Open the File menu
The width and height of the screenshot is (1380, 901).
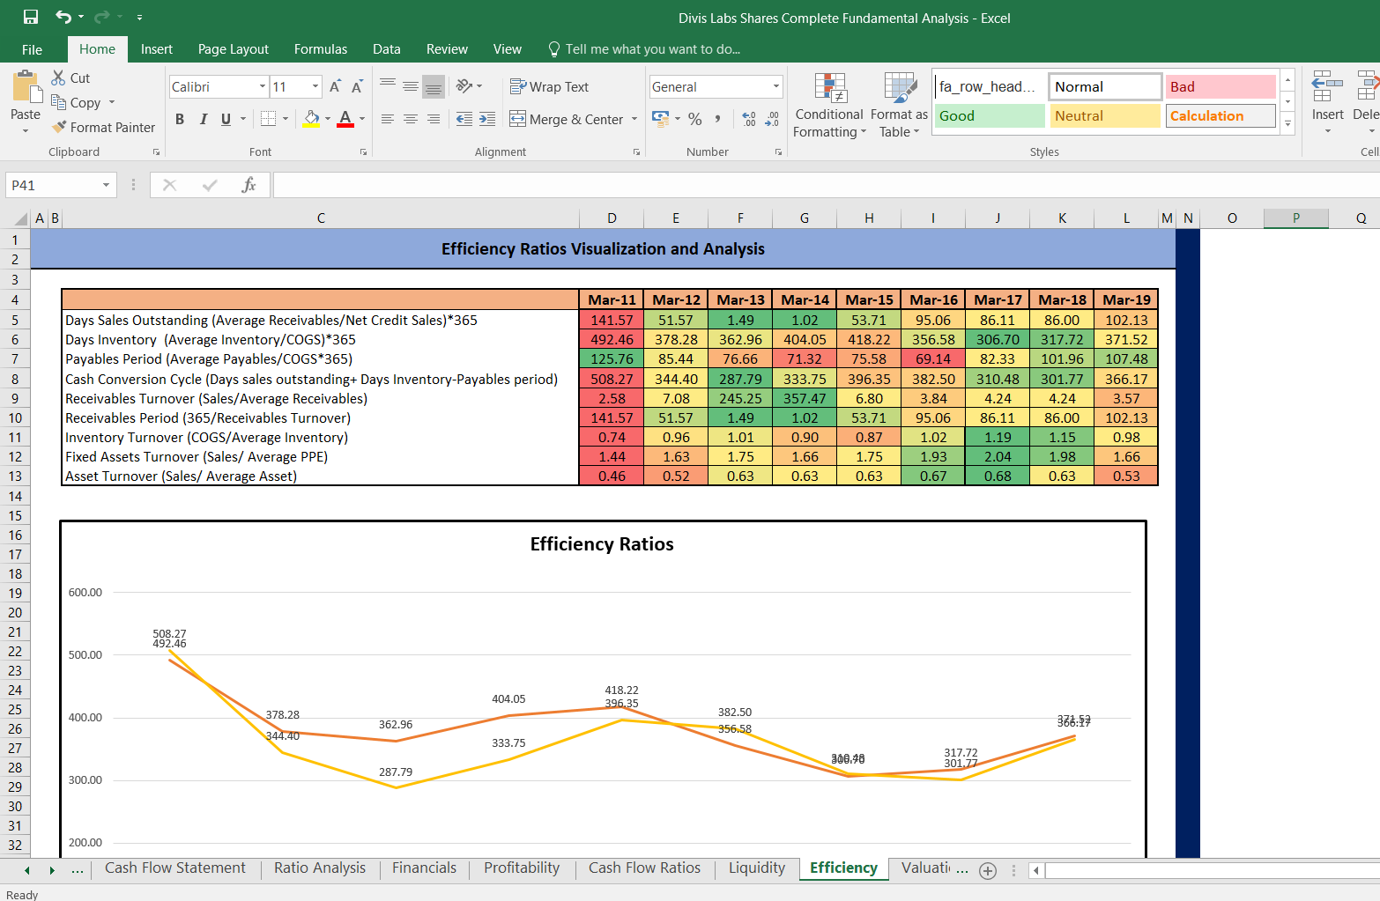[x=32, y=49]
